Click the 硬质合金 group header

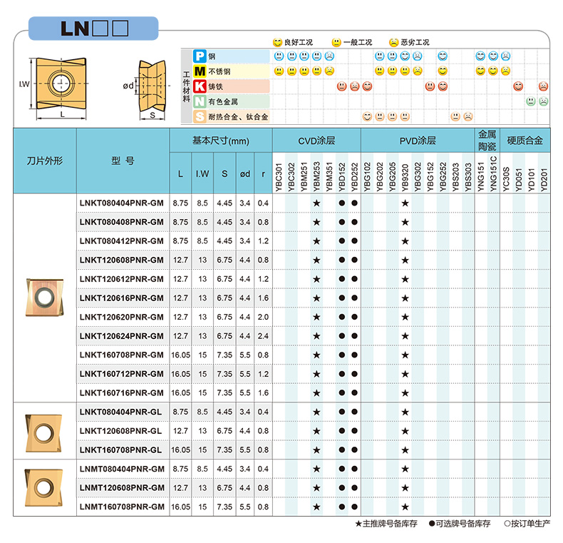coord(525,141)
